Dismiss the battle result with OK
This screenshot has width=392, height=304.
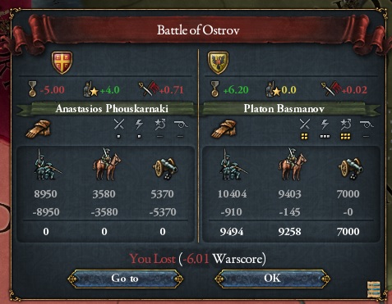(273, 279)
